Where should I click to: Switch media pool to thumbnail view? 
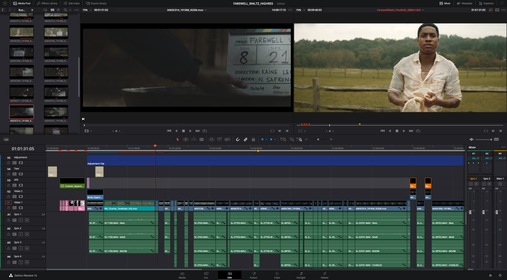[x=53, y=10]
